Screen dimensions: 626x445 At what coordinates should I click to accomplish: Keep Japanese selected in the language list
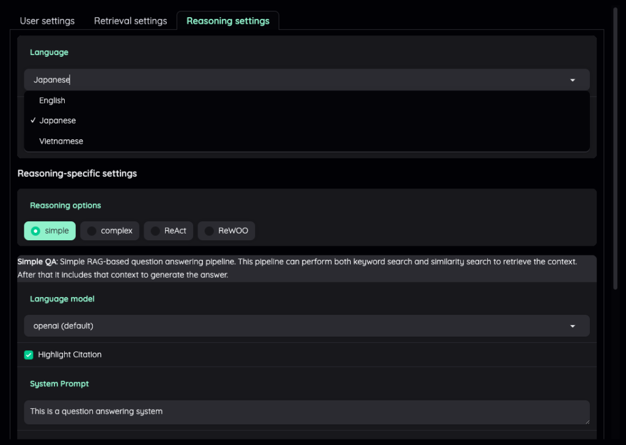(57, 120)
